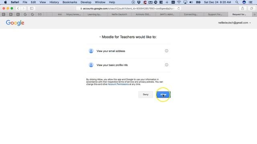Add a new tab with plus button
This screenshot has width=257, height=144.
pos(255,14)
